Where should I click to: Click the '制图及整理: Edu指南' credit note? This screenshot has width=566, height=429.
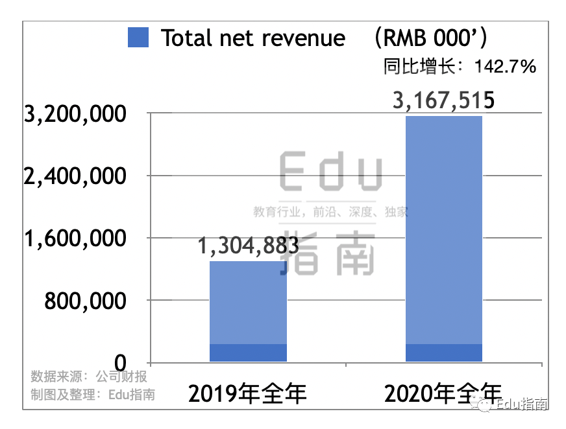[93, 395]
